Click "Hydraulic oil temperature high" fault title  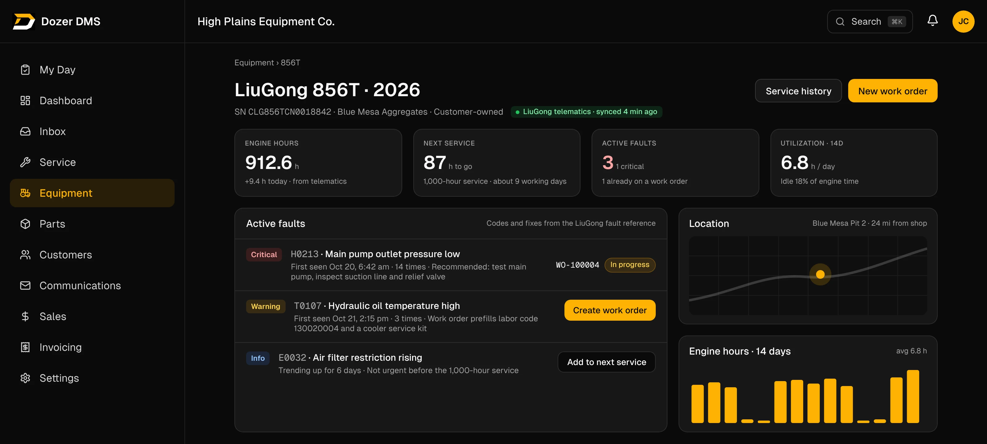(394, 306)
